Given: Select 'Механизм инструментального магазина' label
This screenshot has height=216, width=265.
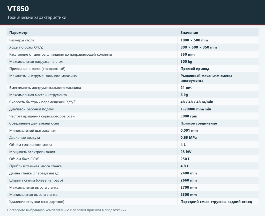Looking at the screenshot, I should coord(43,76).
